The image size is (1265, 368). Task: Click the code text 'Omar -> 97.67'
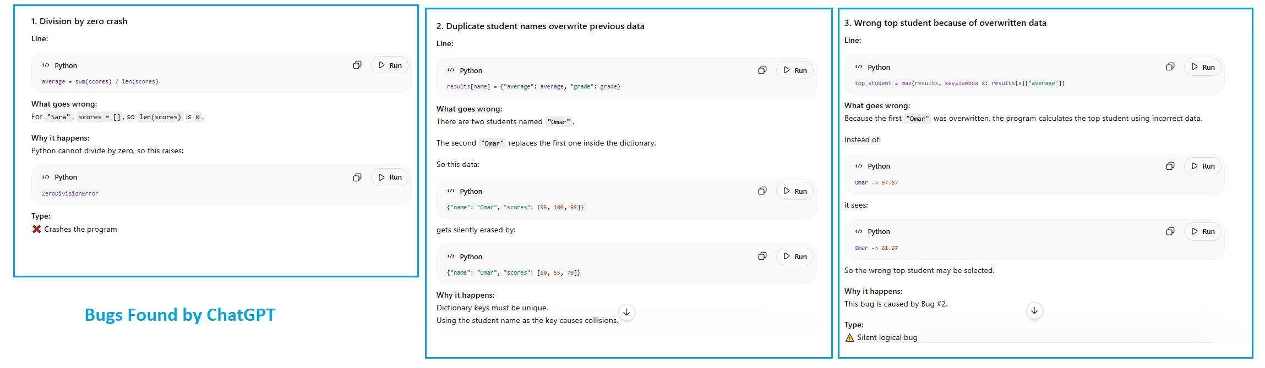click(876, 182)
